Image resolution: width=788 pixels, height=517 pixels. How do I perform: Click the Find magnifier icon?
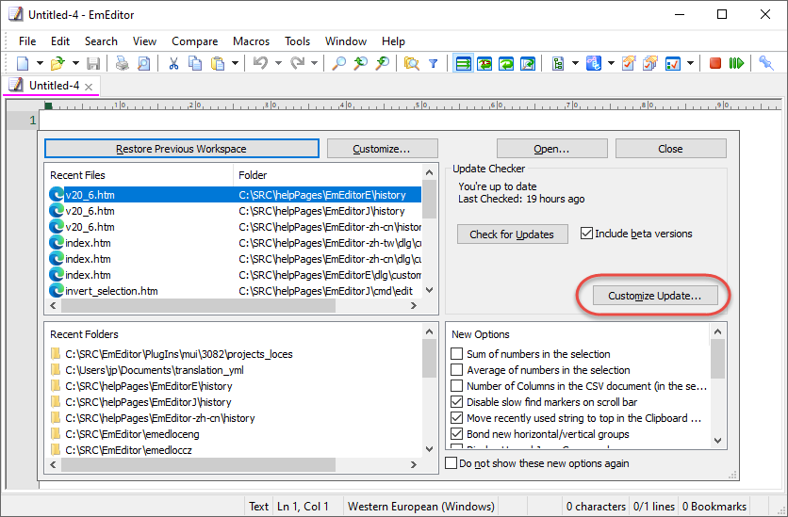pos(339,64)
